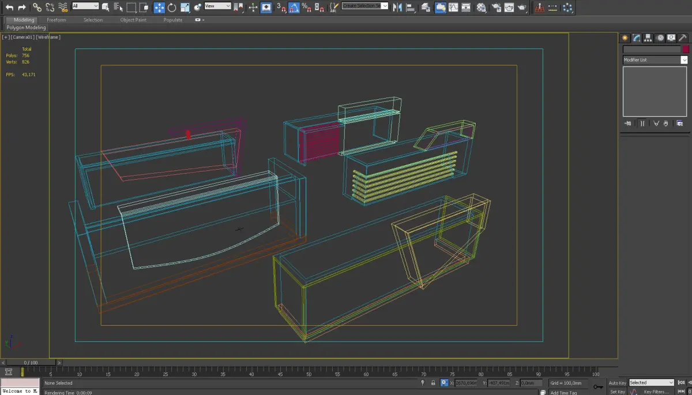Open the Curve Editor from the toolbar

click(453, 8)
